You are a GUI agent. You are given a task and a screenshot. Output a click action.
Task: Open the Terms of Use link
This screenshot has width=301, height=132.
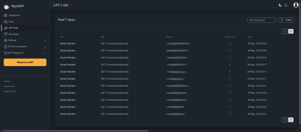pos(9,86)
